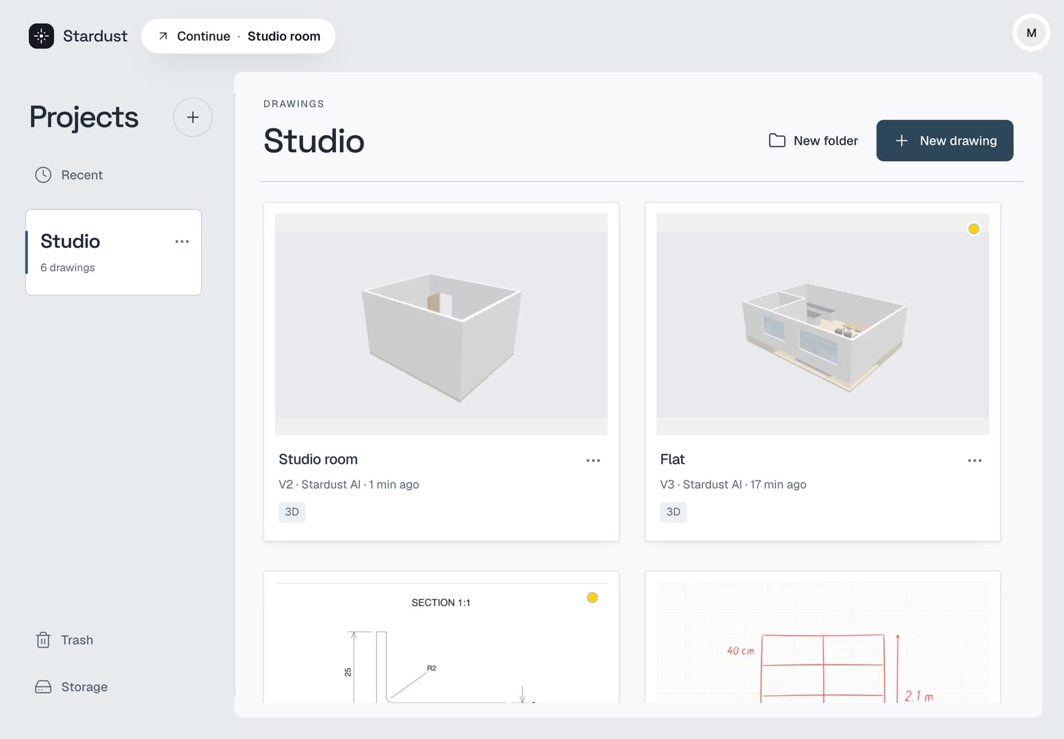Viewport: 1064px width, 739px height.
Task: Open the Flat 3D model thumbnail
Action: [823, 324]
